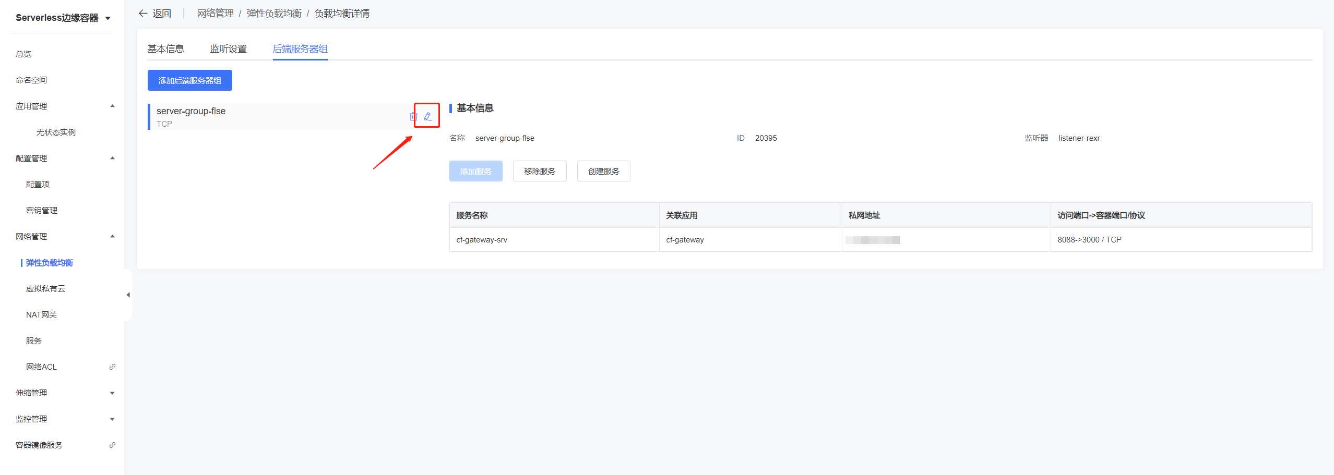Expand the 伸缩管理 menu section
The width and height of the screenshot is (1334, 475).
point(112,393)
